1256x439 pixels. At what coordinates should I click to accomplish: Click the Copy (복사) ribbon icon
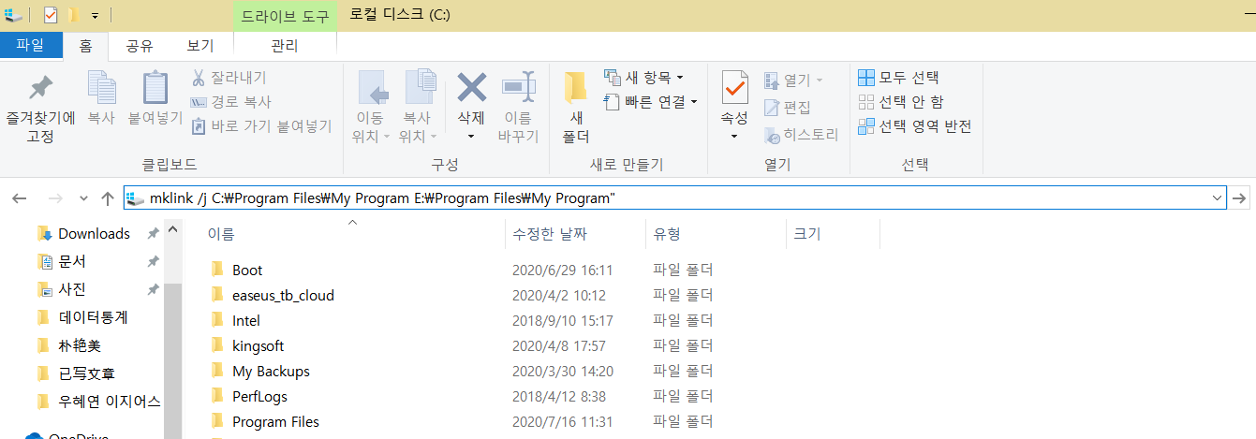101,88
